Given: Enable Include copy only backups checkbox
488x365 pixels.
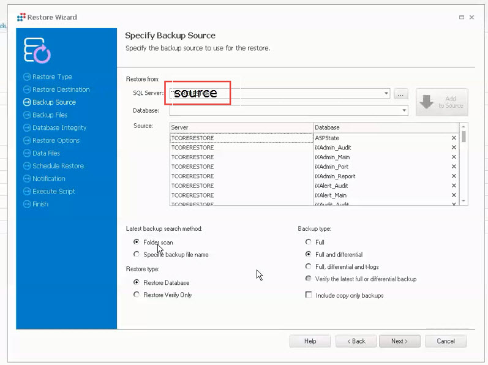Looking at the screenshot, I should point(309,295).
